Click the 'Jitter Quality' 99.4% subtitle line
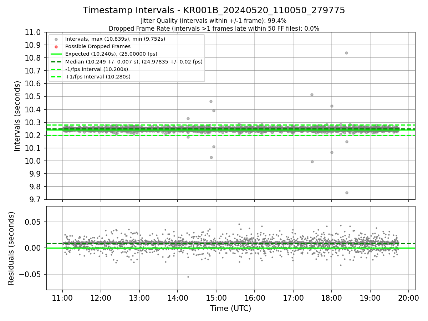The image size is (428, 321). tap(214, 21)
